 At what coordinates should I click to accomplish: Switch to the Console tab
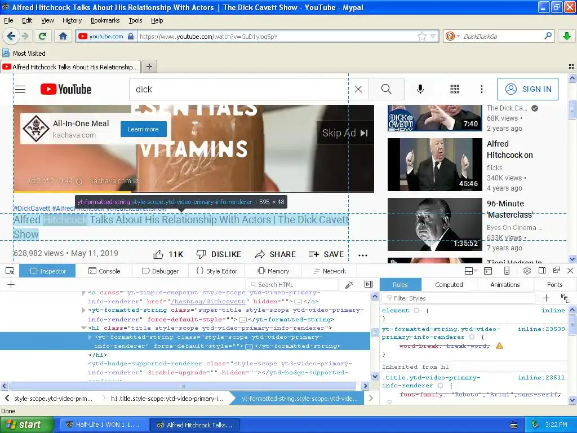(x=104, y=271)
